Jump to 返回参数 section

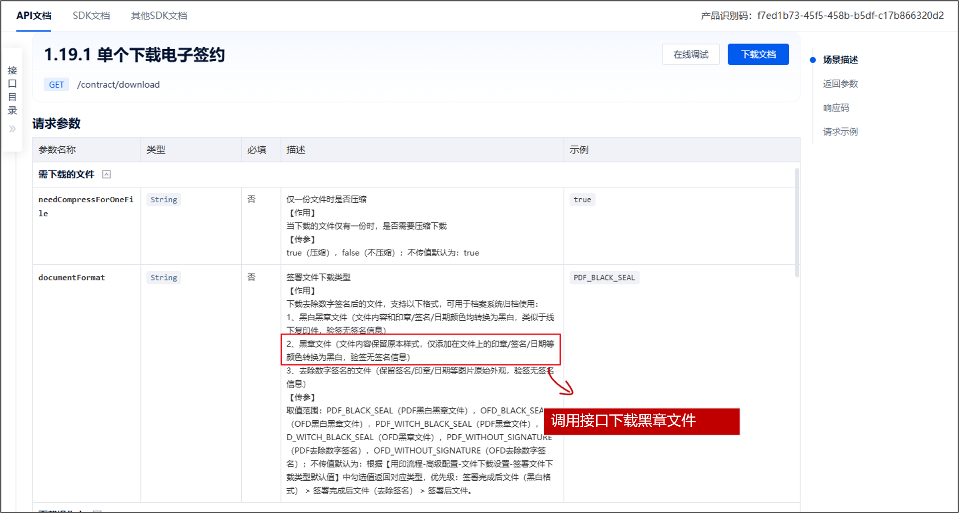point(840,84)
